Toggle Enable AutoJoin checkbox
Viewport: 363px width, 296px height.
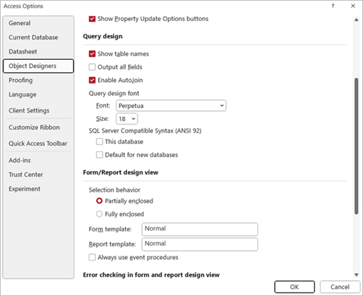coord(92,81)
